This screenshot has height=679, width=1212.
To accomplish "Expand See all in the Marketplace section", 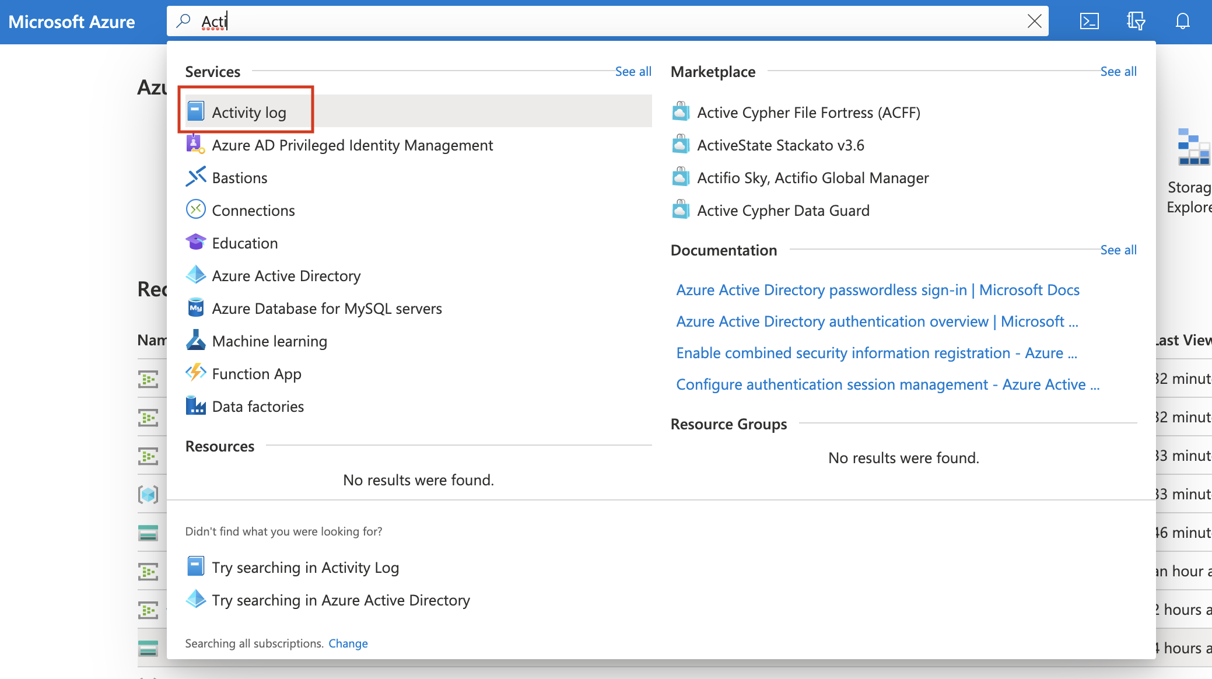I will pyautogui.click(x=1118, y=71).
